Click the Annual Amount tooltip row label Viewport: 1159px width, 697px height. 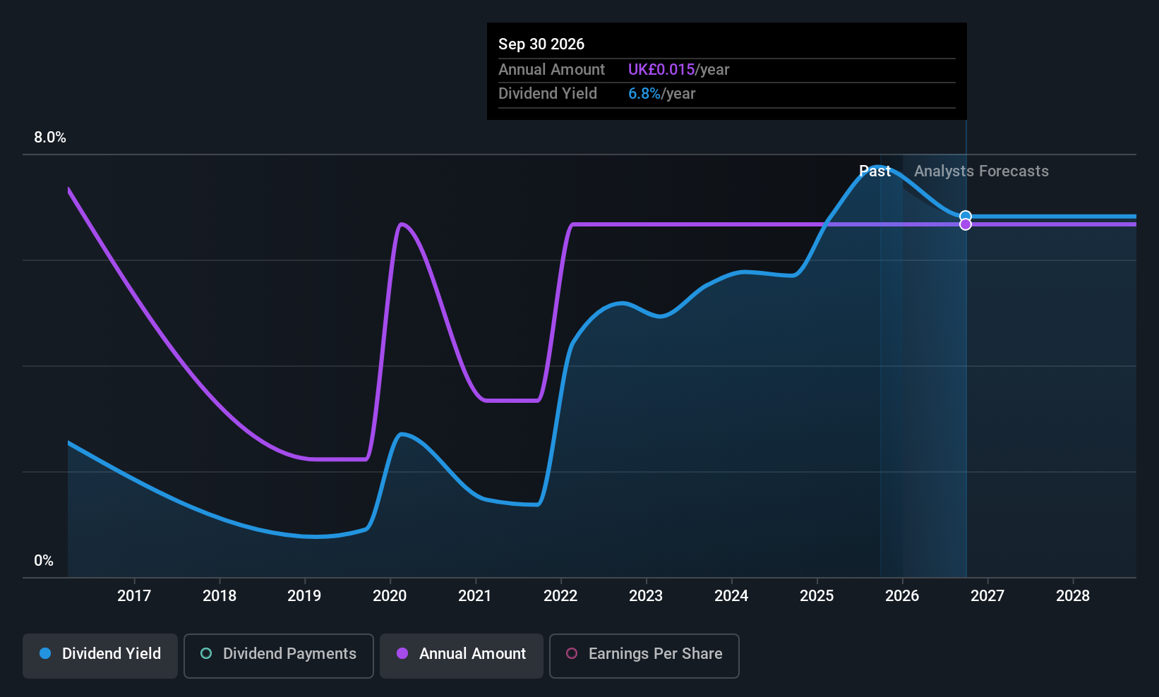pyautogui.click(x=551, y=70)
